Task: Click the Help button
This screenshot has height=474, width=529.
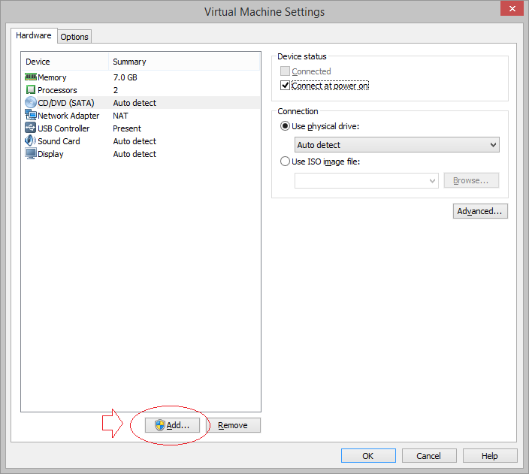Action: pyautogui.click(x=490, y=456)
